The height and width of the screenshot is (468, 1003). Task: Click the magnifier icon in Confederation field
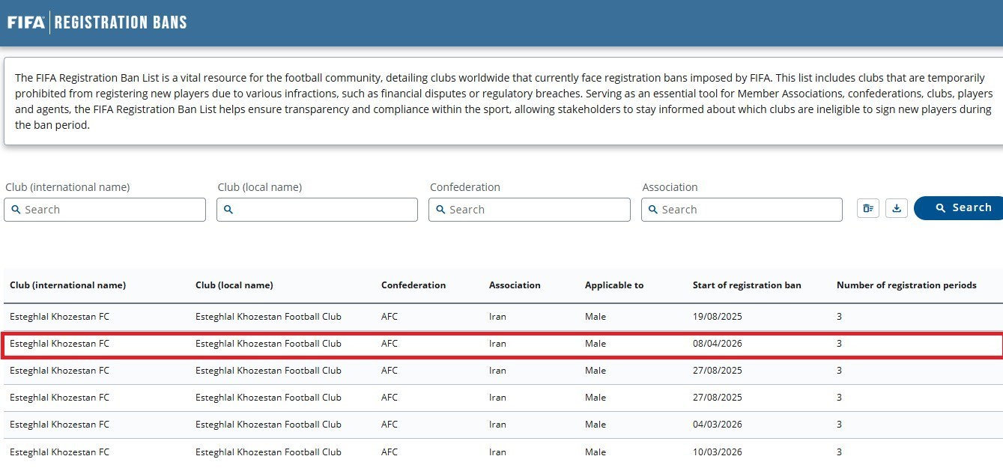[440, 210]
